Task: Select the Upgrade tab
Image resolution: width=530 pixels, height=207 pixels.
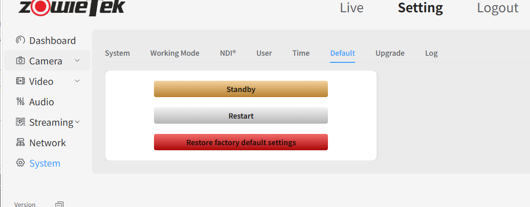Action: coord(390,53)
